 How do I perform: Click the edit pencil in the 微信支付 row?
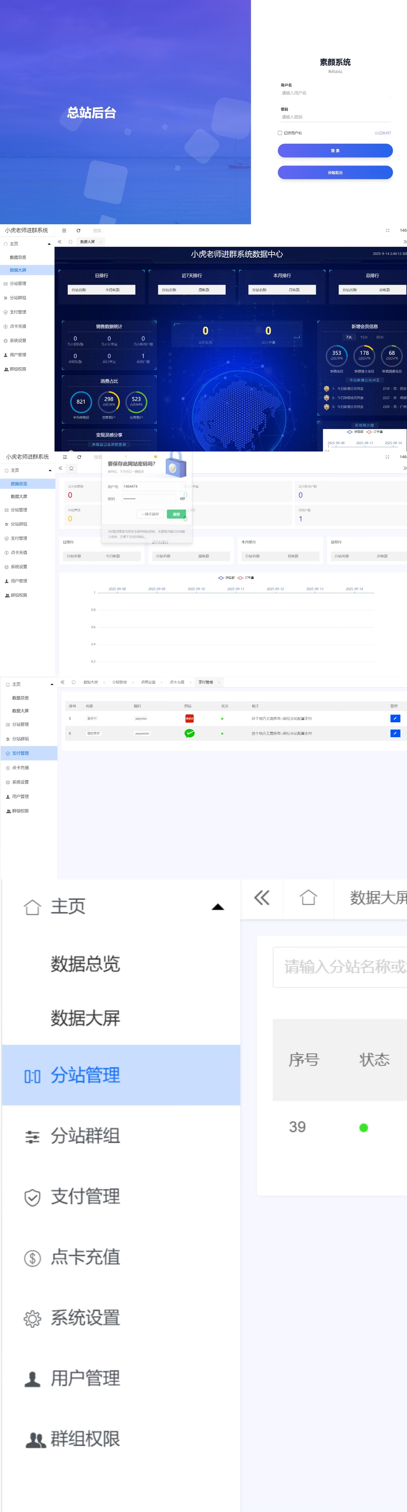(x=395, y=733)
